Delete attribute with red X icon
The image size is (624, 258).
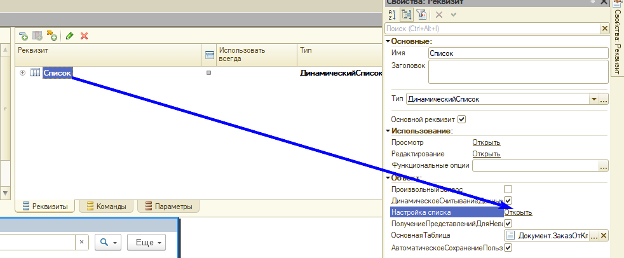click(x=84, y=36)
